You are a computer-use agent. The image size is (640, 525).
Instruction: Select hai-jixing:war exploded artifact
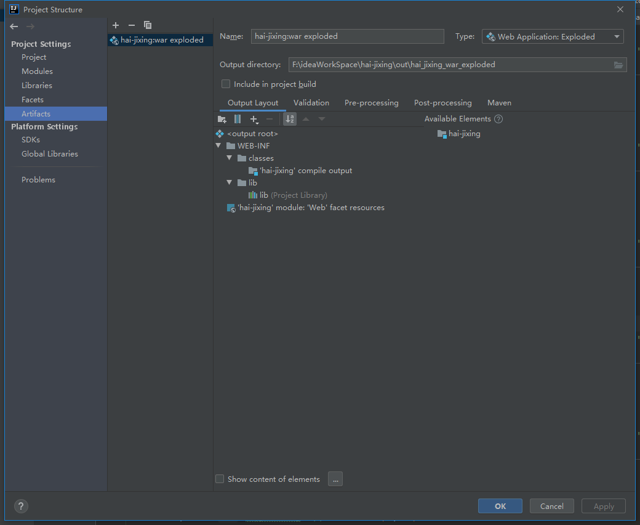(x=161, y=40)
